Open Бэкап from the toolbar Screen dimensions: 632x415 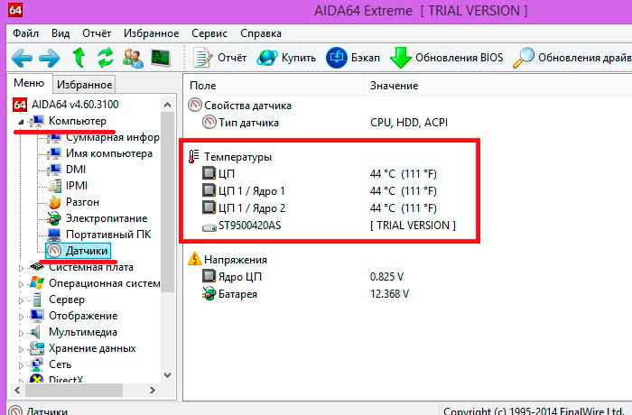pyautogui.click(x=353, y=58)
